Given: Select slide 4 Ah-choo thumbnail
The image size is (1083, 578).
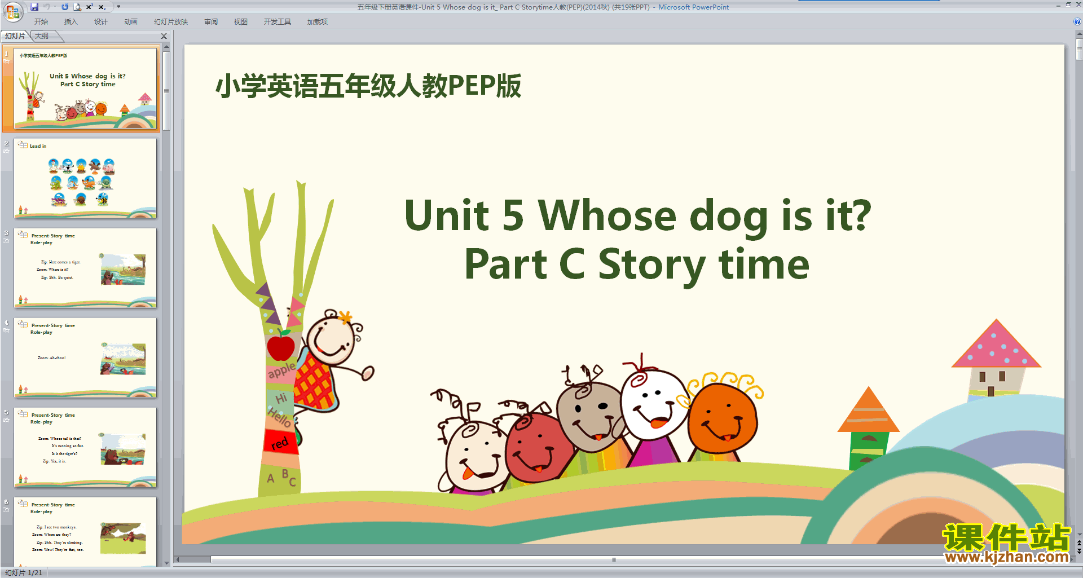Looking at the screenshot, I should pyautogui.click(x=85, y=358).
